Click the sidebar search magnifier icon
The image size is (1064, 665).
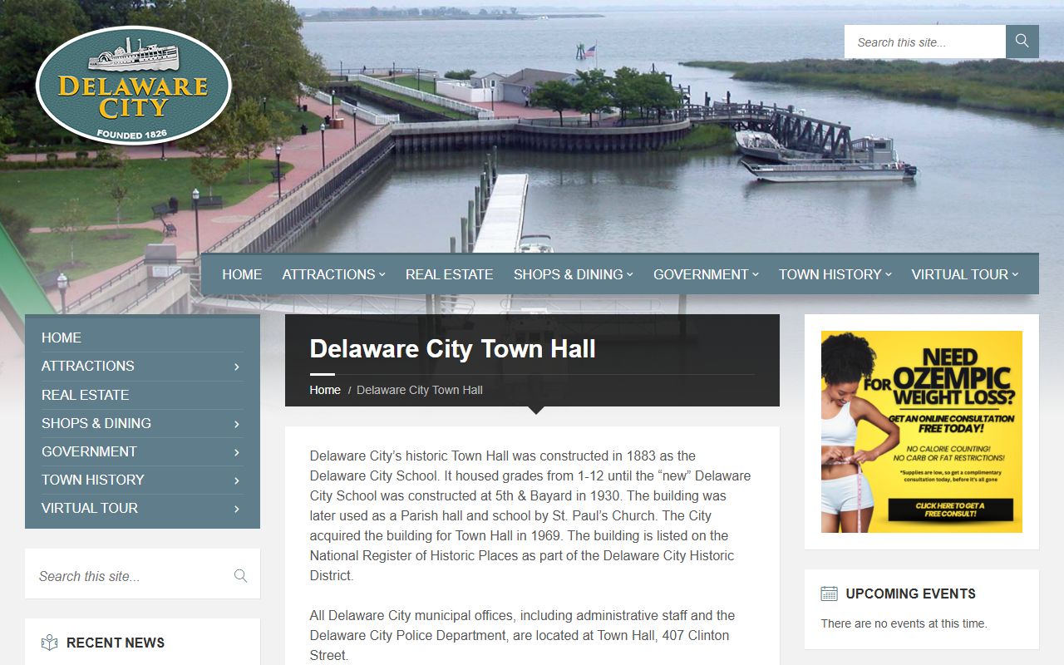(240, 575)
